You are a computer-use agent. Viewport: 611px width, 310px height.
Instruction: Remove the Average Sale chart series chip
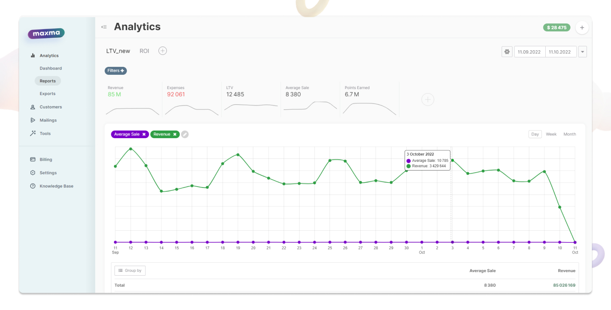144,134
